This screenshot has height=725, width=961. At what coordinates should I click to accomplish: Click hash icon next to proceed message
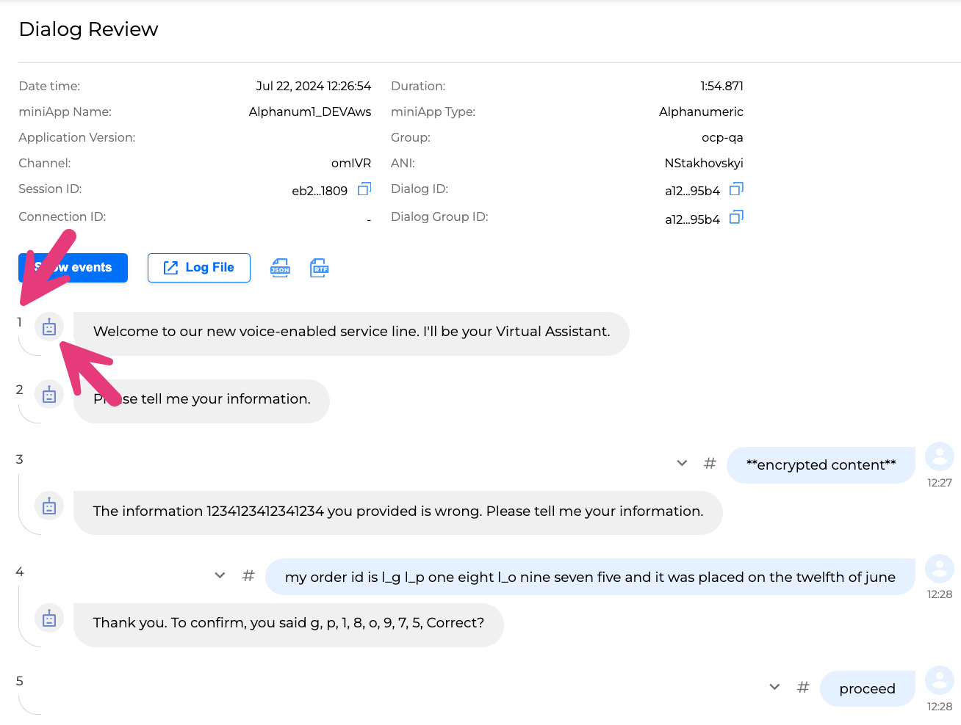803,688
